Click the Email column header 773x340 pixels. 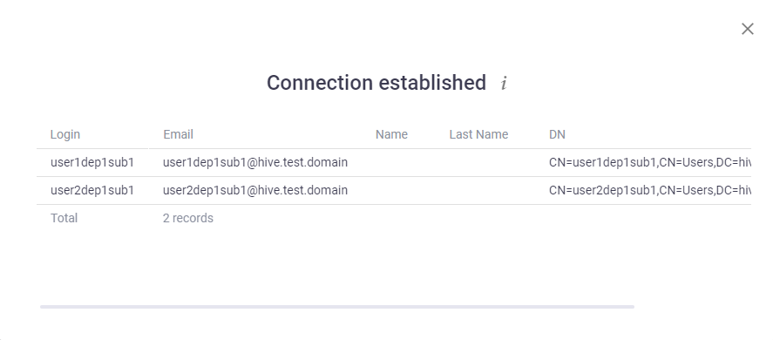coord(178,134)
